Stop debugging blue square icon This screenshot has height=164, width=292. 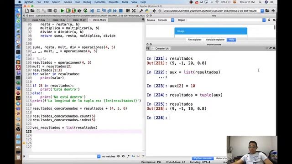click(x=120, y=11)
